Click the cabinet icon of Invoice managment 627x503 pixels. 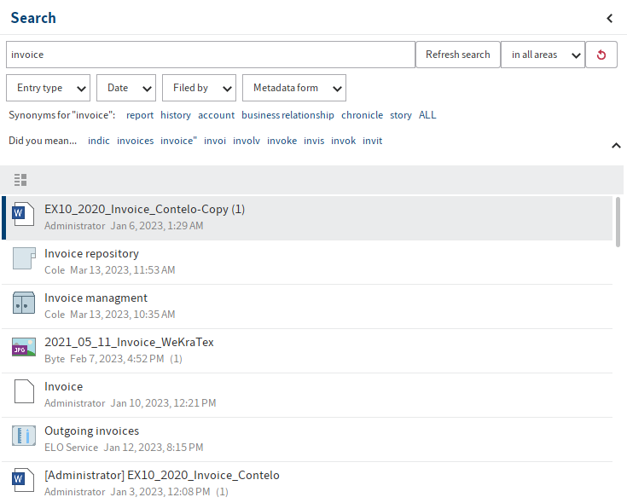tap(24, 303)
